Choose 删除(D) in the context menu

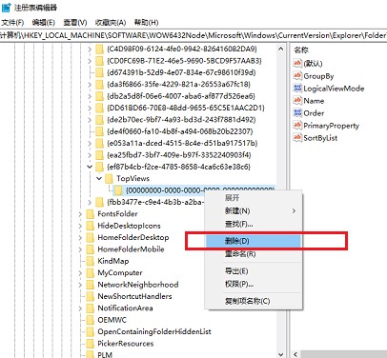pos(254,241)
